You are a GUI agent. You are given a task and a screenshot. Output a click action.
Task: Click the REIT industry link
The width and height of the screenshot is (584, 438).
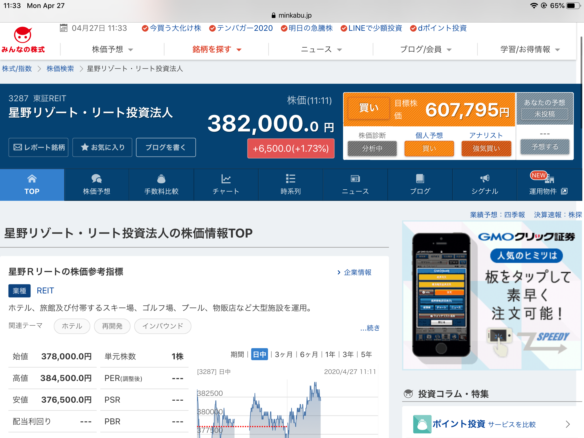[45, 291]
